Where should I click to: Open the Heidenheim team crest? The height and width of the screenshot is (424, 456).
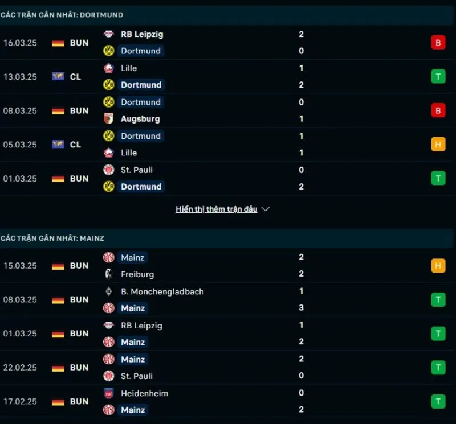click(x=108, y=393)
